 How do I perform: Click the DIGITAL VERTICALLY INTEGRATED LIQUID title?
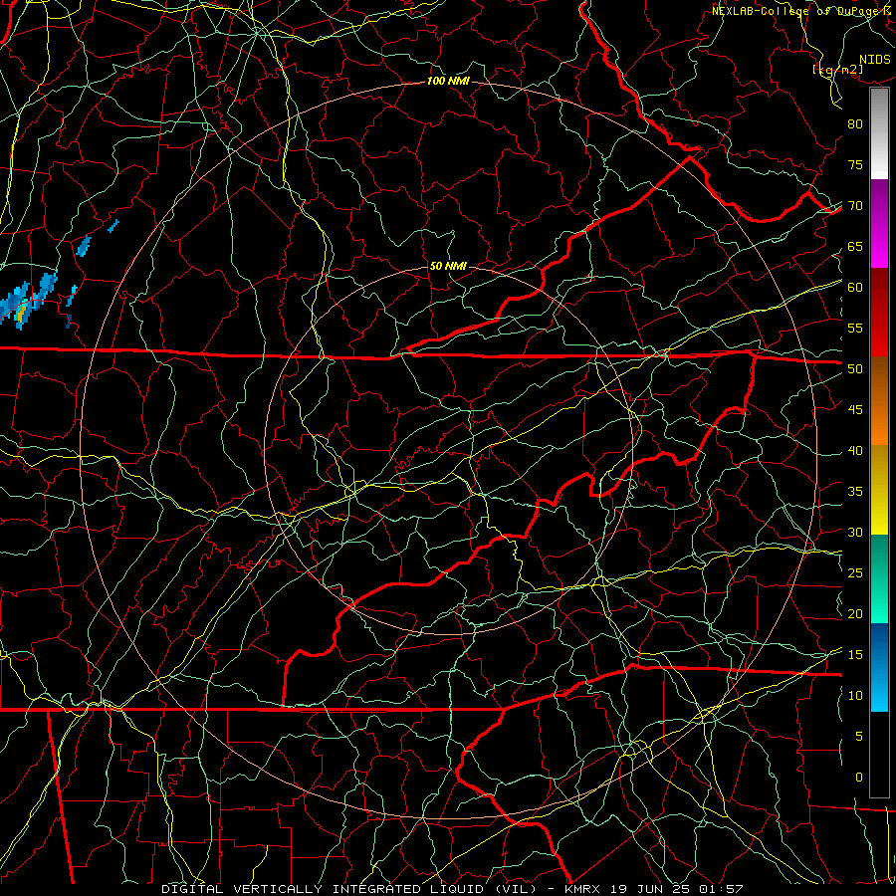coord(322,889)
